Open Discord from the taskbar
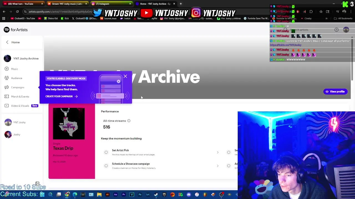 click(x=189, y=195)
